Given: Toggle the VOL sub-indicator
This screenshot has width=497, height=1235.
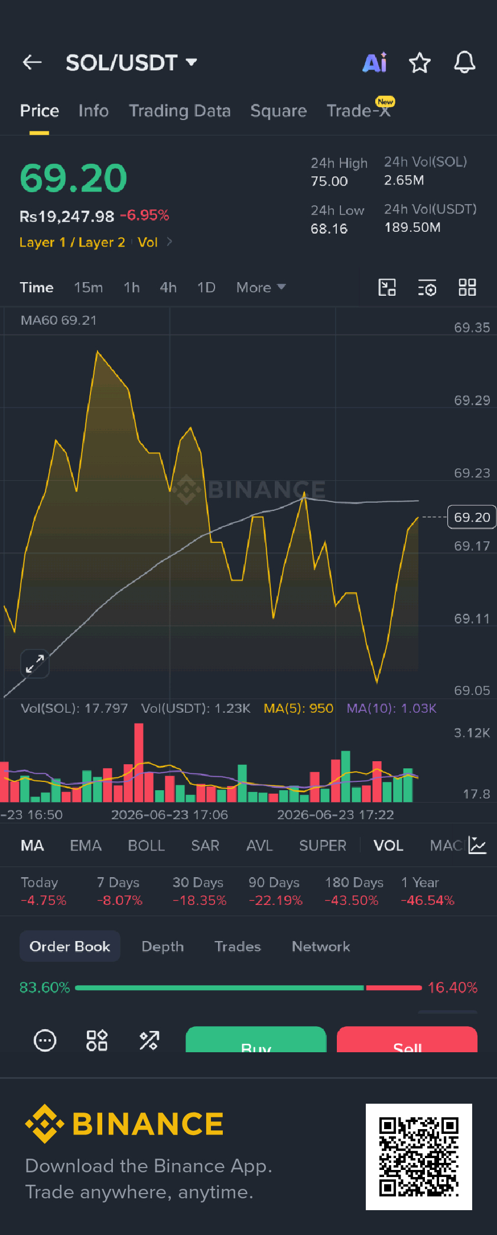Looking at the screenshot, I should [x=388, y=846].
